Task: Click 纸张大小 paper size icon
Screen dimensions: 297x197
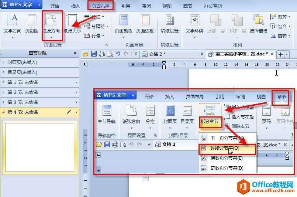Action: coord(72,20)
